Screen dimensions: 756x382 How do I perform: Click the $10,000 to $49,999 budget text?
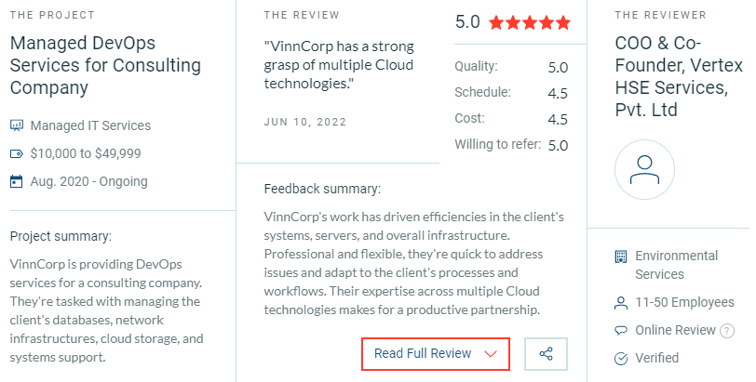pyautogui.click(x=86, y=154)
